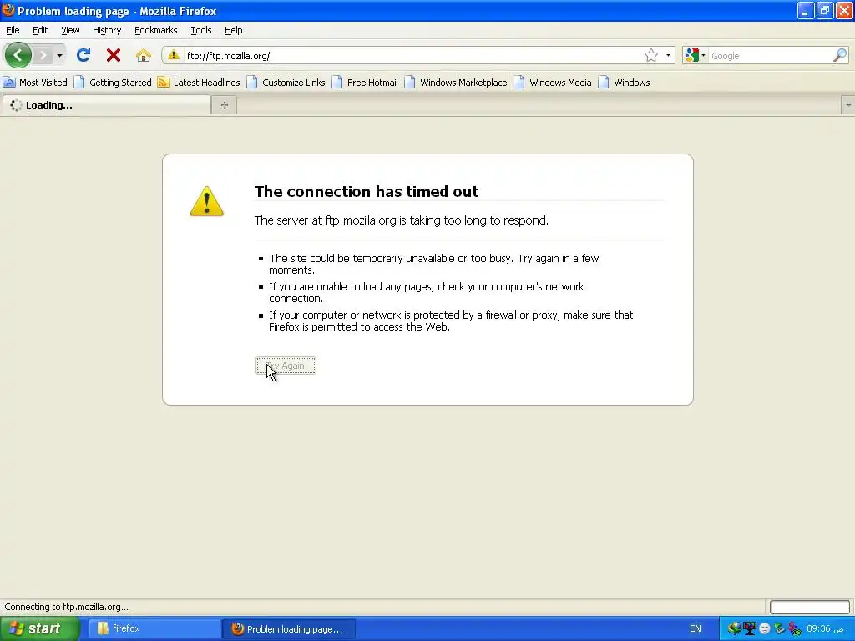Open the Windows Marketplace bookmark
This screenshot has width=855, height=641.
tap(456, 83)
